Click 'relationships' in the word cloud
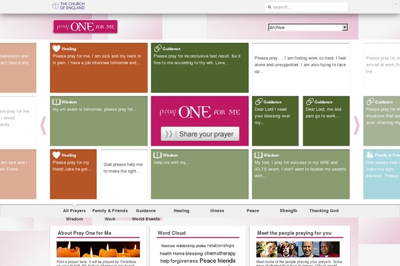Image resolution: width=400 pixels, height=266 pixels. (x=221, y=245)
